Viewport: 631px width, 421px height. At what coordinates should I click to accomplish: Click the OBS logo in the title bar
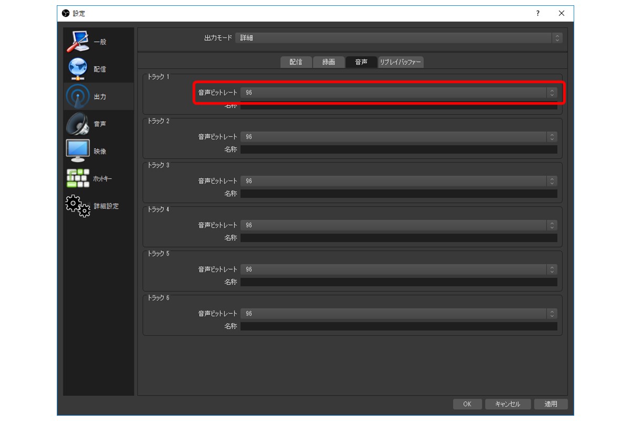click(66, 13)
